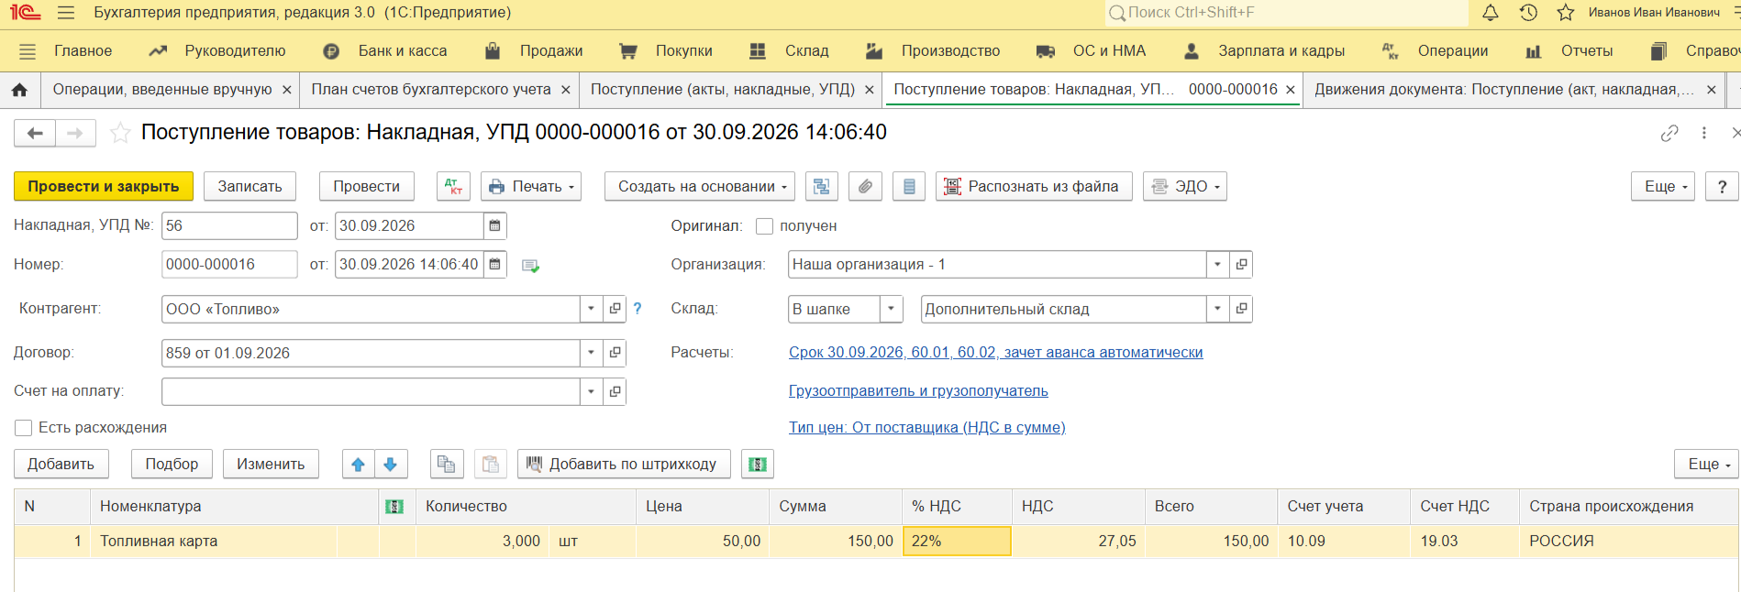Switch to План счетов бухгалтерского учета tab
Screen dimensions: 1741x592
431,90
